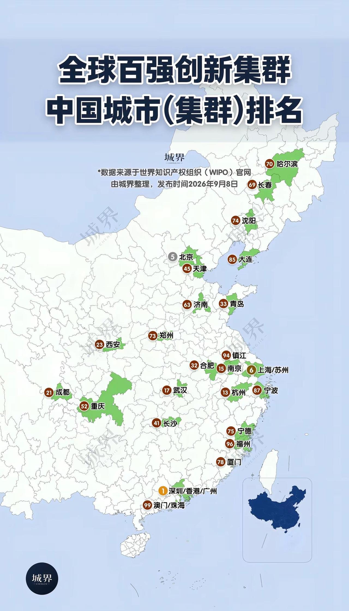Click the rank 52 badge beside 重庆

(x=84, y=406)
